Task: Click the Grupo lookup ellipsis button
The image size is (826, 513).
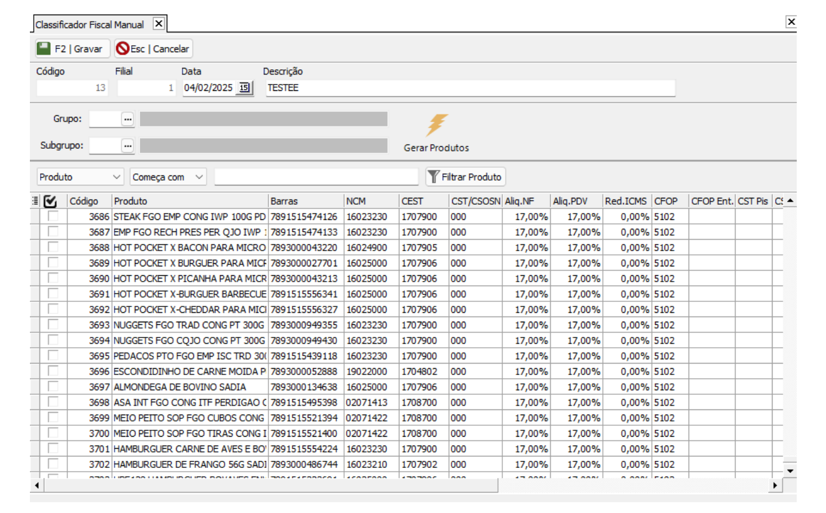Action: click(128, 119)
